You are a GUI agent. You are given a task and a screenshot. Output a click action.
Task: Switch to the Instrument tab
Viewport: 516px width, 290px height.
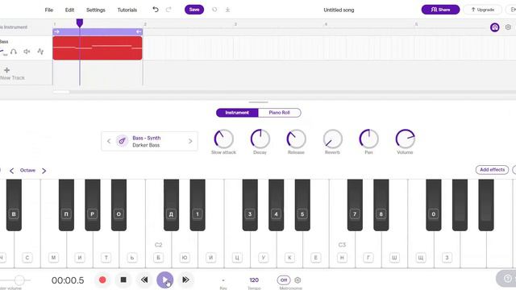(x=237, y=113)
